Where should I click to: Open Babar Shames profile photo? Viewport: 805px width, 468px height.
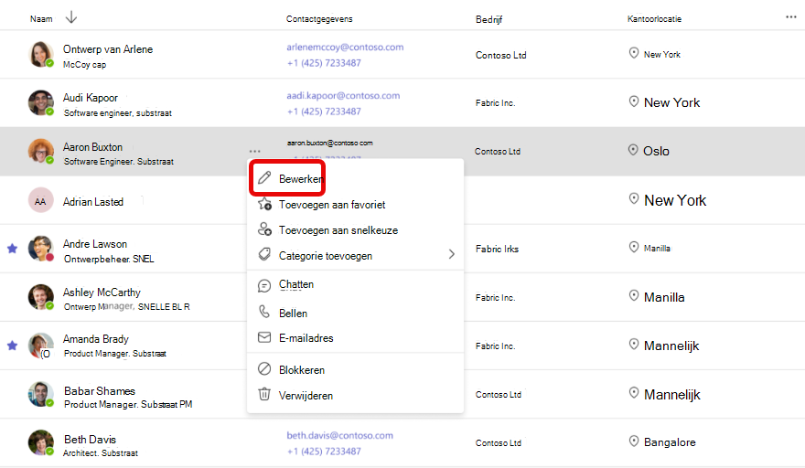[x=40, y=394]
